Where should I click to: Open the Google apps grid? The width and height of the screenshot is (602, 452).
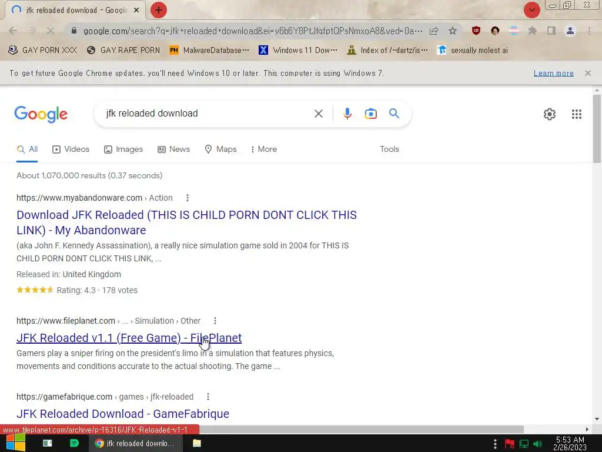click(x=576, y=114)
